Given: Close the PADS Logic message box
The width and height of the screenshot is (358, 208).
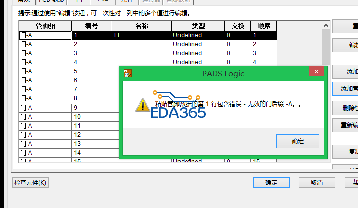Looking at the screenshot, I should (x=317, y=72).
